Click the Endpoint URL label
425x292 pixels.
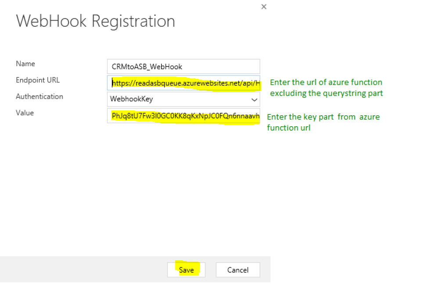(x=38, y=80)
